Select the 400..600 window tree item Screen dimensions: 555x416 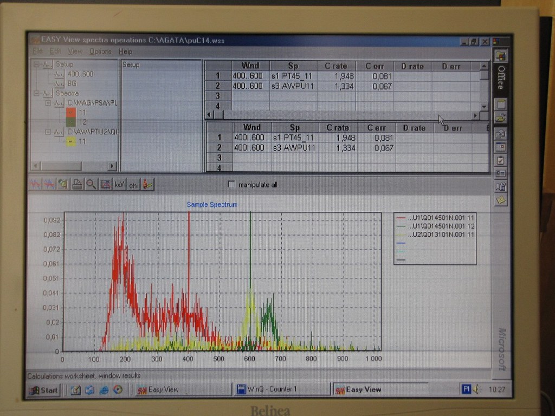pos(80,74)
